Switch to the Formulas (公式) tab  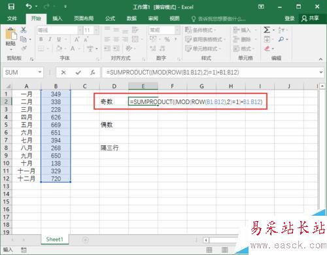click(x=111, y=18)
